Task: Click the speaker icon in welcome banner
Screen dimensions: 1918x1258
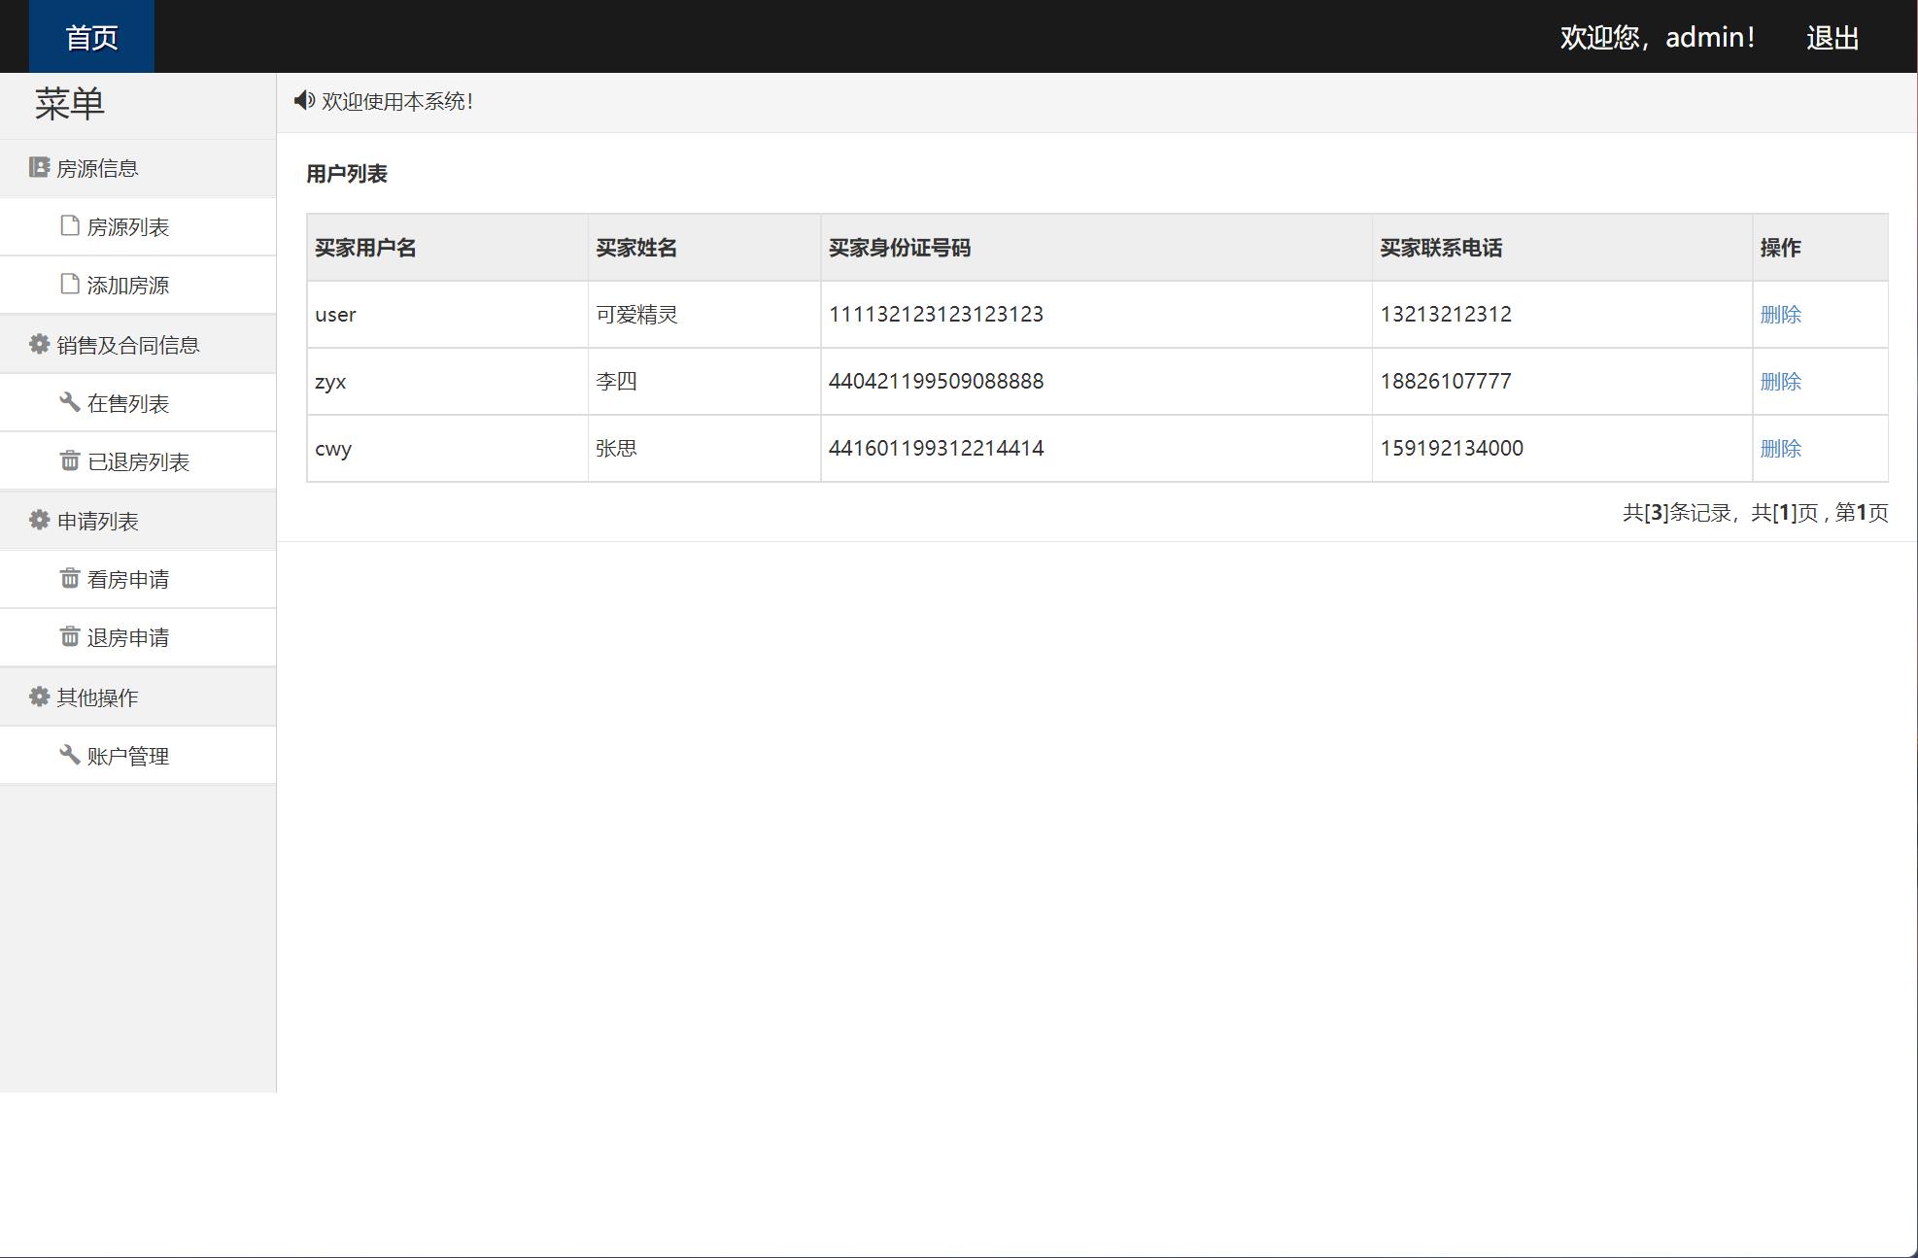Action: coord(305,101)
